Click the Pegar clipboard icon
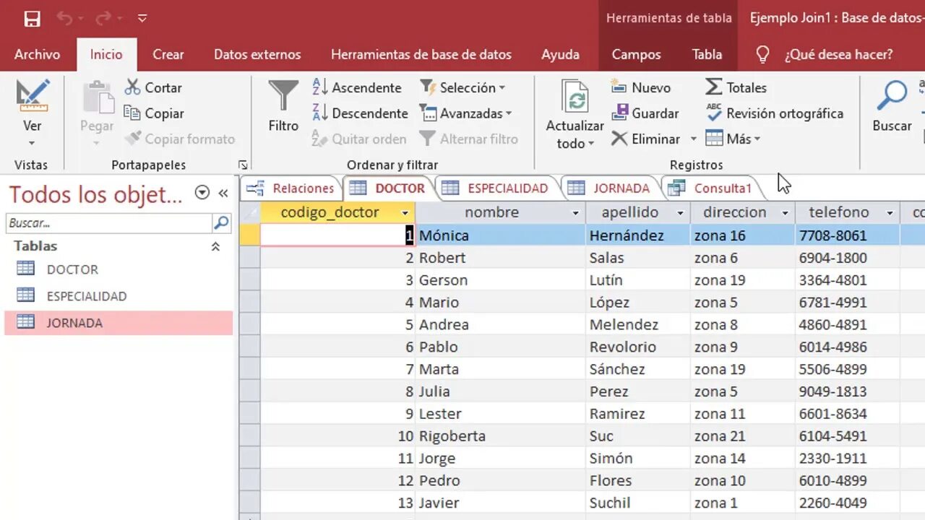Viewport: 925px width, 520px height. [x=97, y=97]
